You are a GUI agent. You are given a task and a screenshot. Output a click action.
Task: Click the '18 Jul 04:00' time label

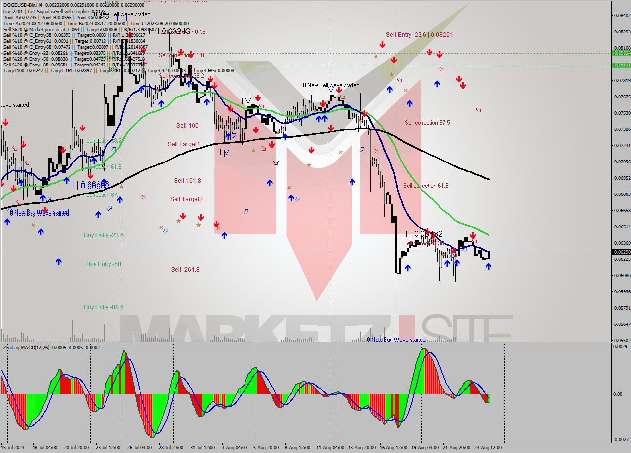pyautogui.click(x=45, y=448)
